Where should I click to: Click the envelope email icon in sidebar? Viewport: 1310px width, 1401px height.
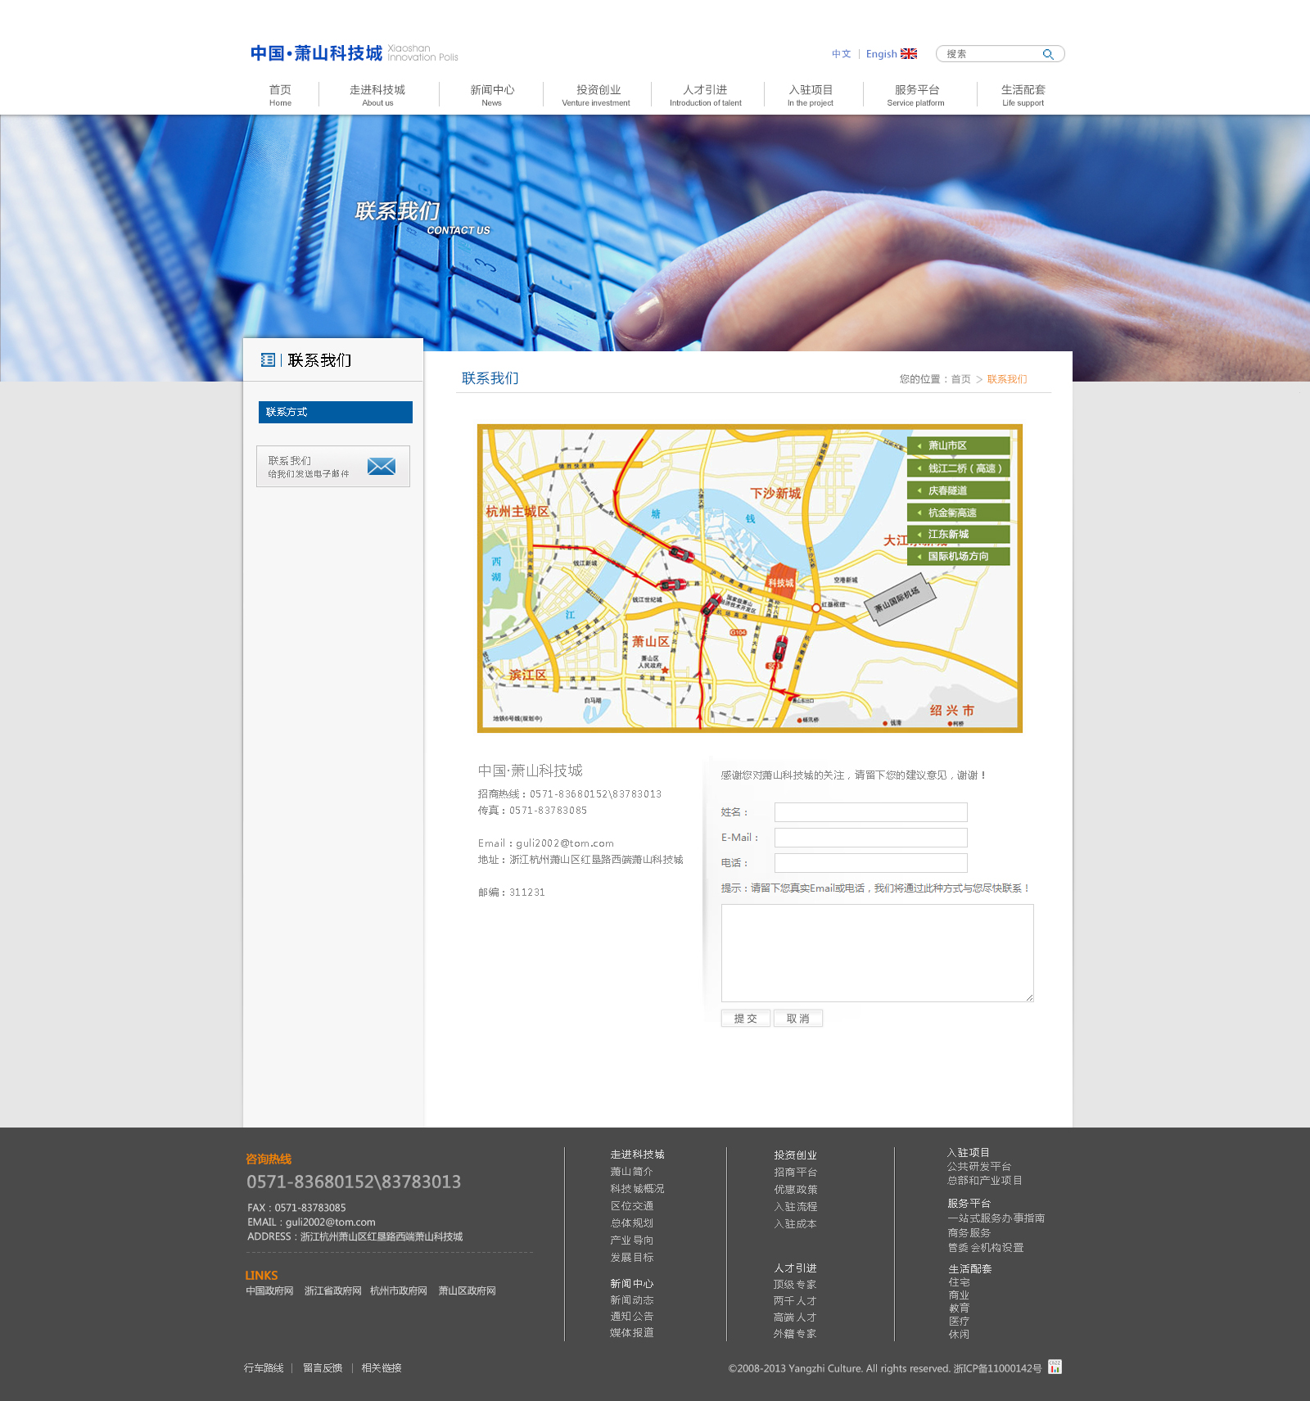382,467
